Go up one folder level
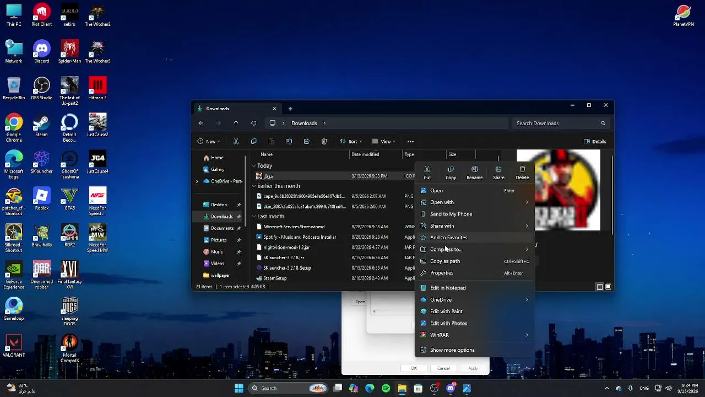This screenshot has height=397, width=705. [236, 123]
